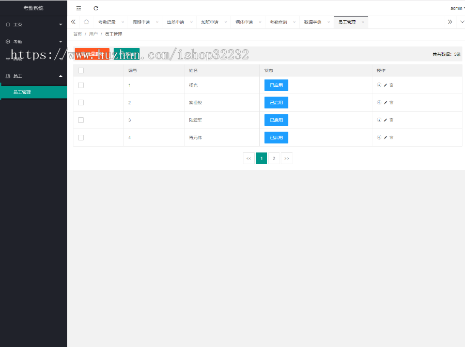The width and height of the screenshot is (465, 347).
Task: Switch to the 加班申请 tab
Action: [x=210, y=22]
